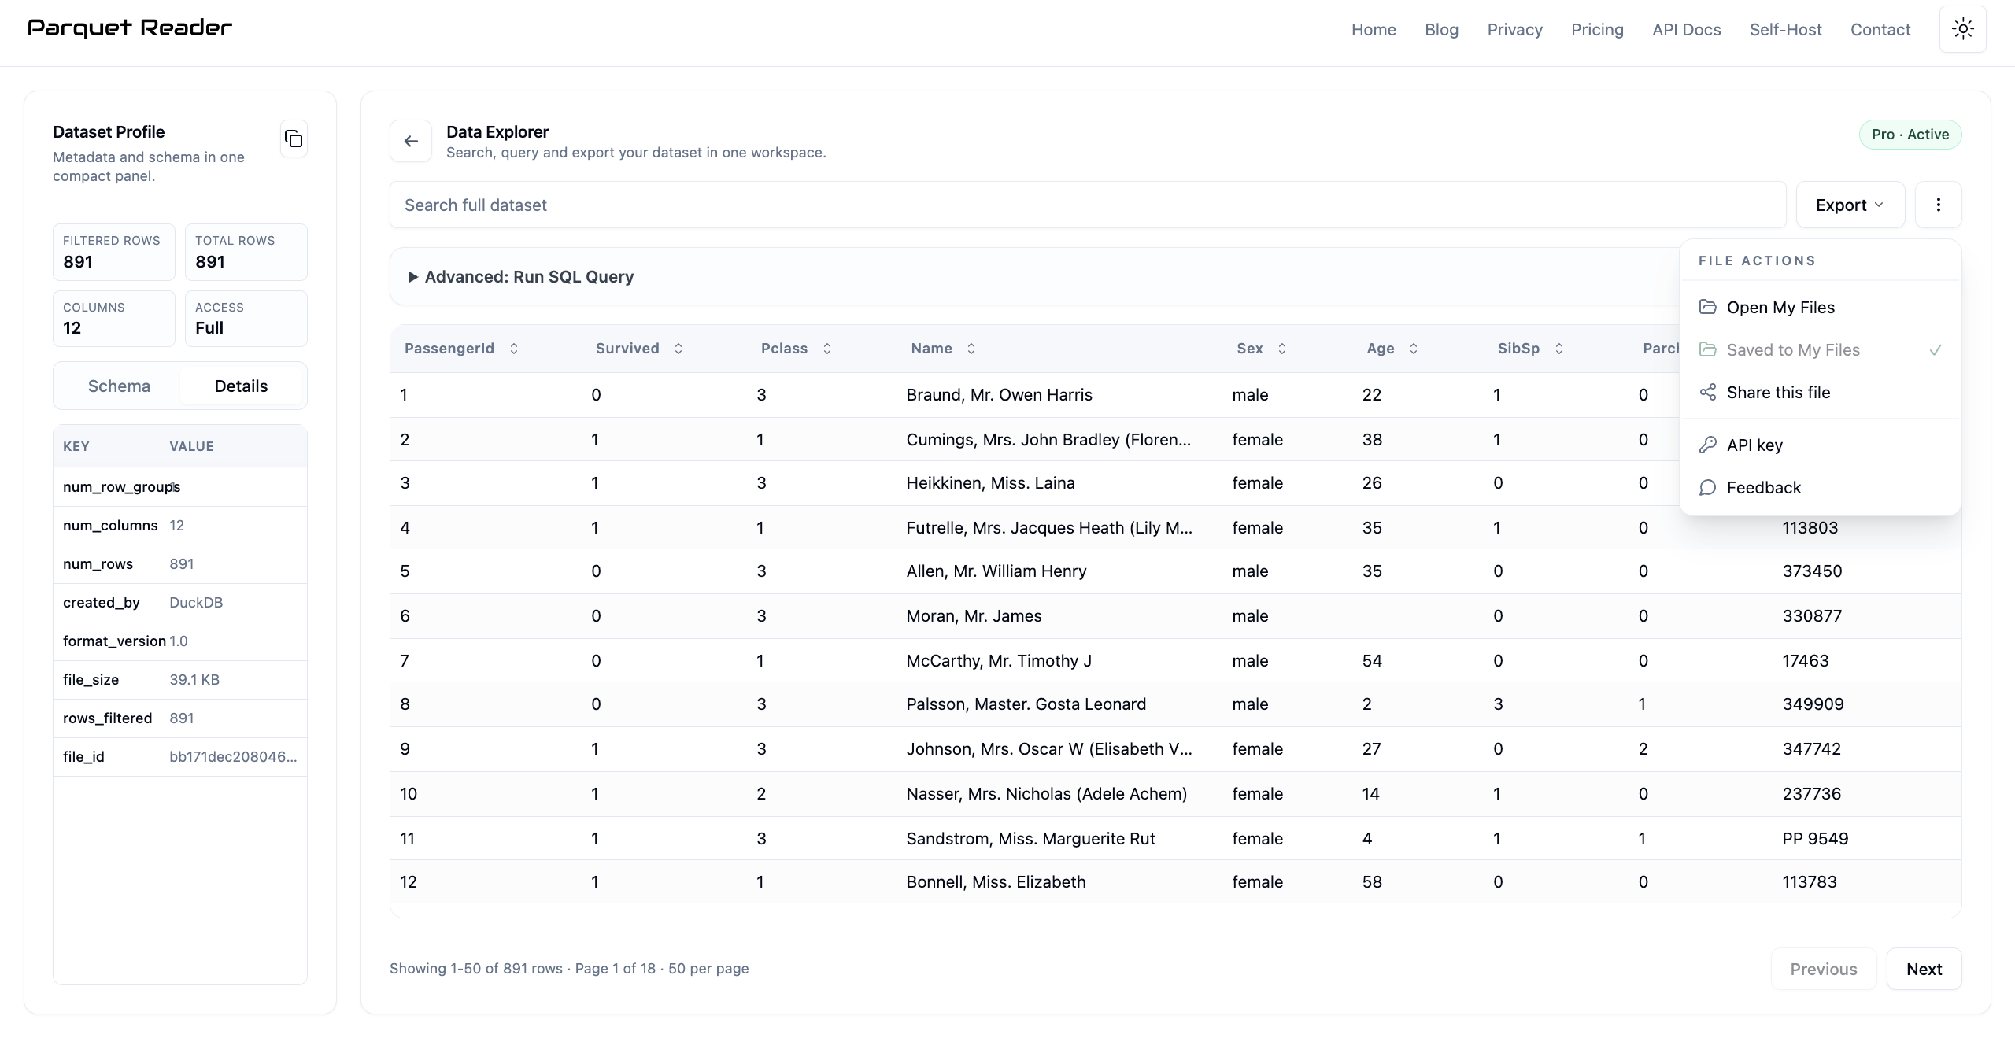This screenshot has width=2015, height=1038.
Task: Click the name Bonnell, Miss. Elizabeth
Action: [996, 881]
